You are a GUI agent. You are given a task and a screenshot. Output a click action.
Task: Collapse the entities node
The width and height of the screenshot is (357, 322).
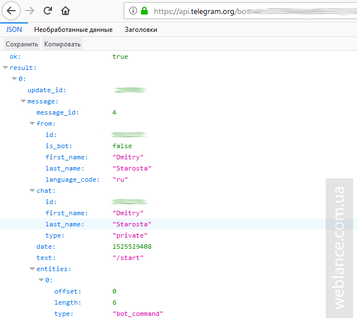click(x=32, y=269)
